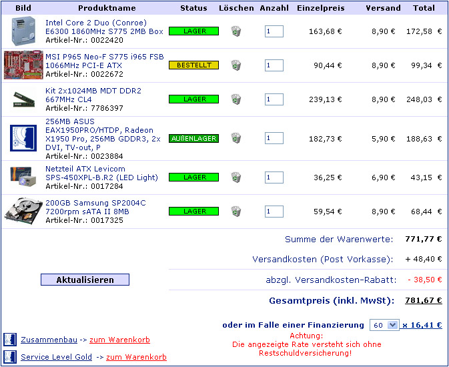
Task: Click LAGER badge for Levicom Netzteil
Action: 194,177
